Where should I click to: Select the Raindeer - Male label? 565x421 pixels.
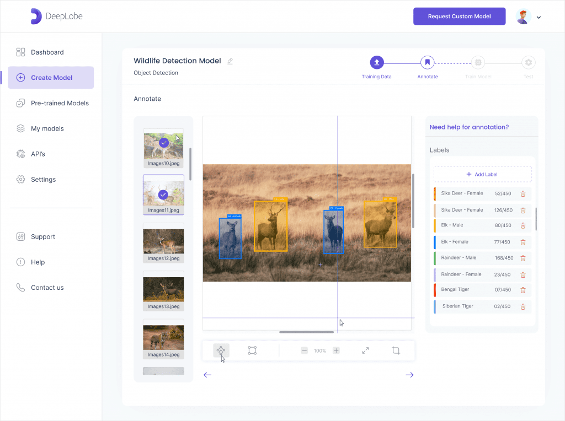point(482,258)
